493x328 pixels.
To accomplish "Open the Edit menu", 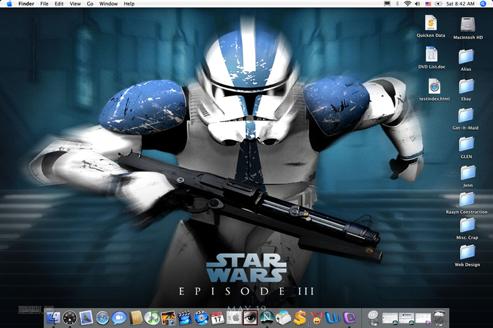I will pyautogui.click(x=59, y=4).
